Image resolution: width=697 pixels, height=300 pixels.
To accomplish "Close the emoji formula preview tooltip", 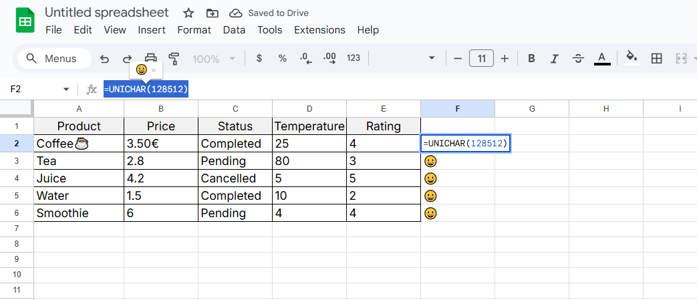I will 154,70.
